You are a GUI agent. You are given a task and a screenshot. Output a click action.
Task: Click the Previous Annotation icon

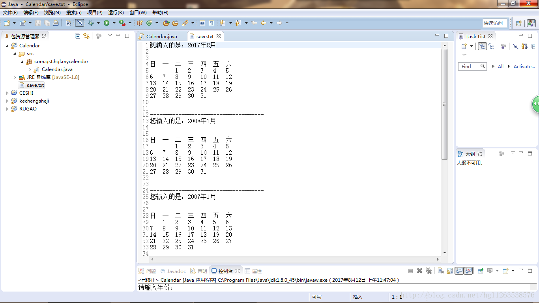click(x=238, y=23)
